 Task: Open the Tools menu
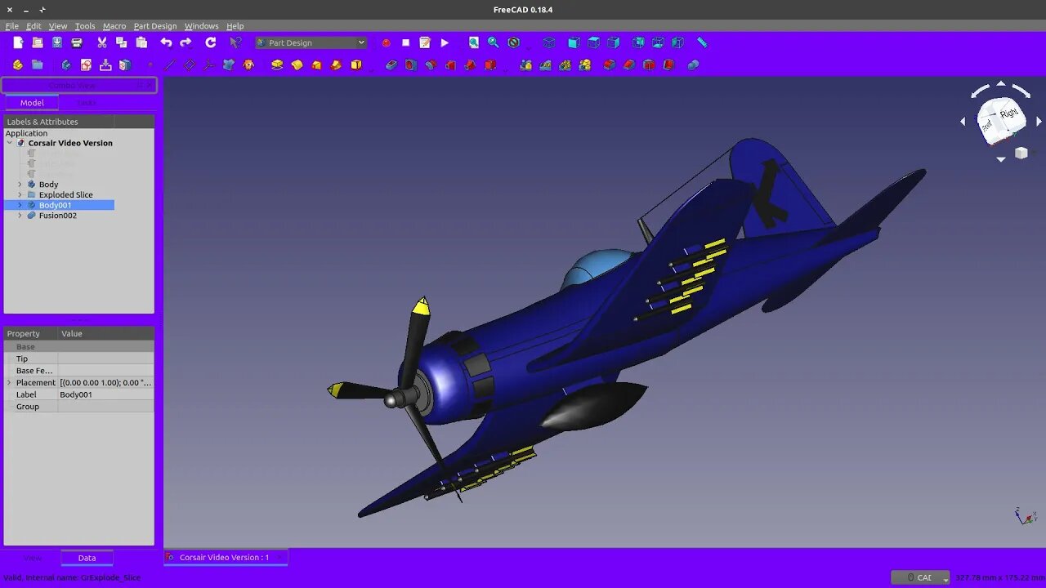coord(85,26)
